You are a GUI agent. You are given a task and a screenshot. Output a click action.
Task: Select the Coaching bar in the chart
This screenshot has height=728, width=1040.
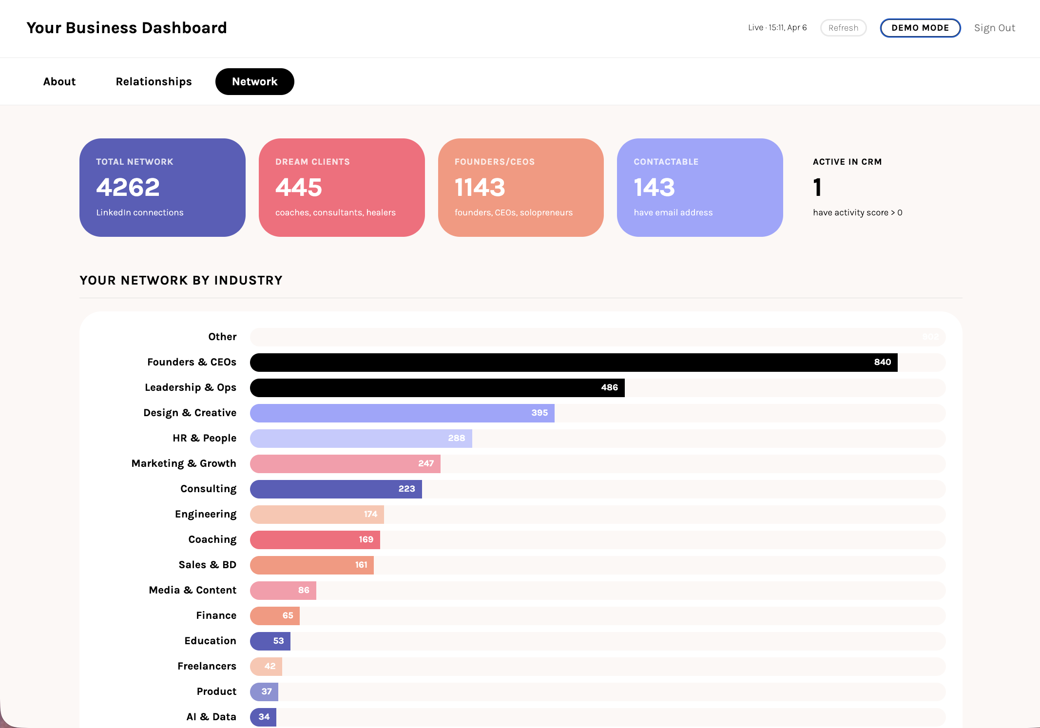(x=314, y=539)
